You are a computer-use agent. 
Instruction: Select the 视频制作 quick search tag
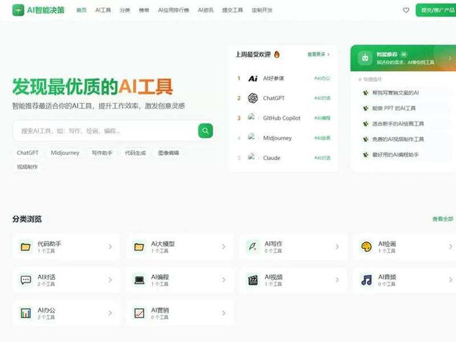pyautogui.click(x=27, y=166)
